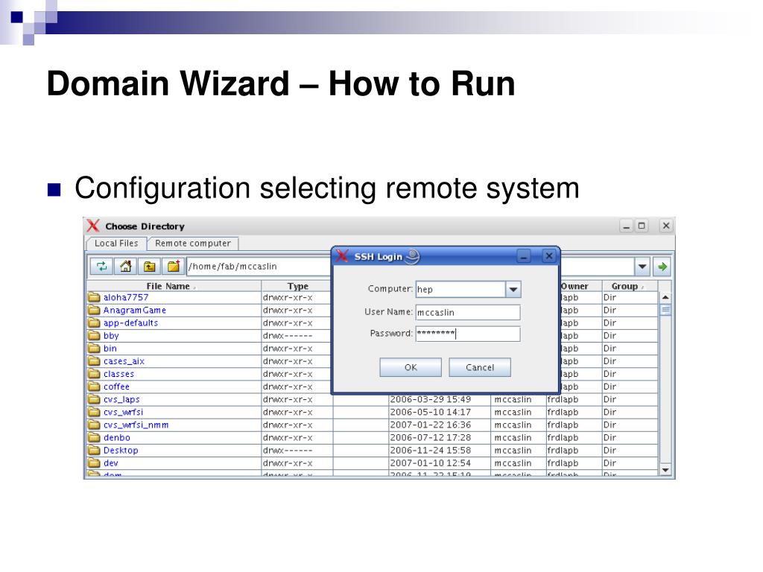Image resolution: width=763 pixels, height=572 pixels.
Task: Click the Password field
Action: coord(468,334)
